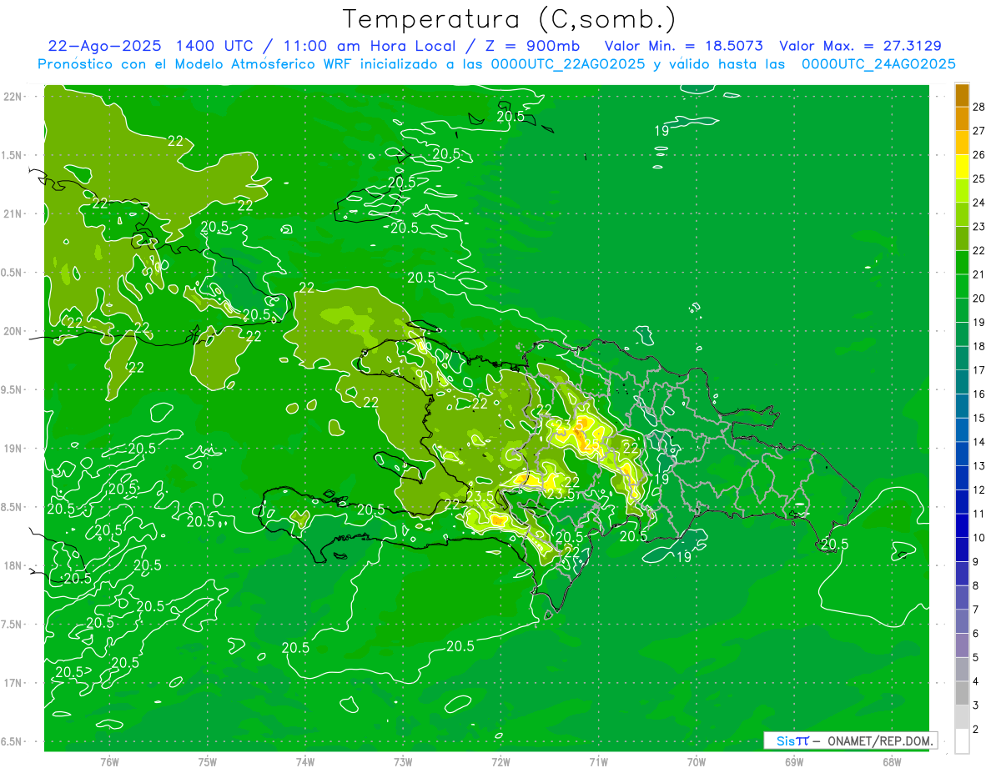1001x773 pixels.
Task: Click the '19' contour label near 70W at the top
Action: click(x=661, y=130)
